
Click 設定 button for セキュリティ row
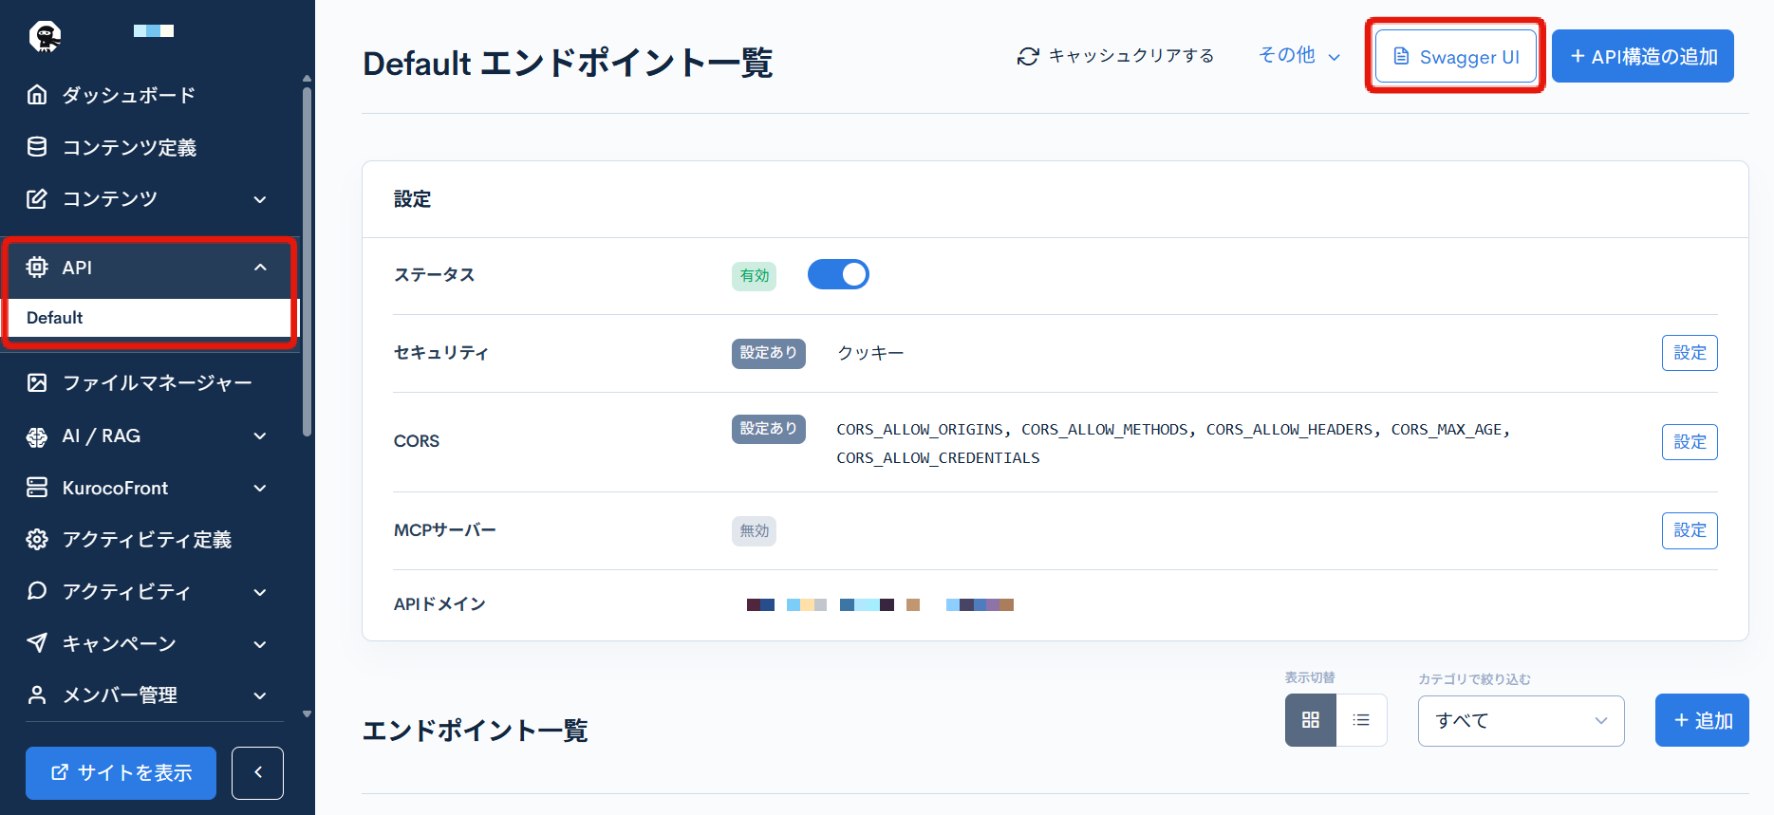coord(1690,353)
